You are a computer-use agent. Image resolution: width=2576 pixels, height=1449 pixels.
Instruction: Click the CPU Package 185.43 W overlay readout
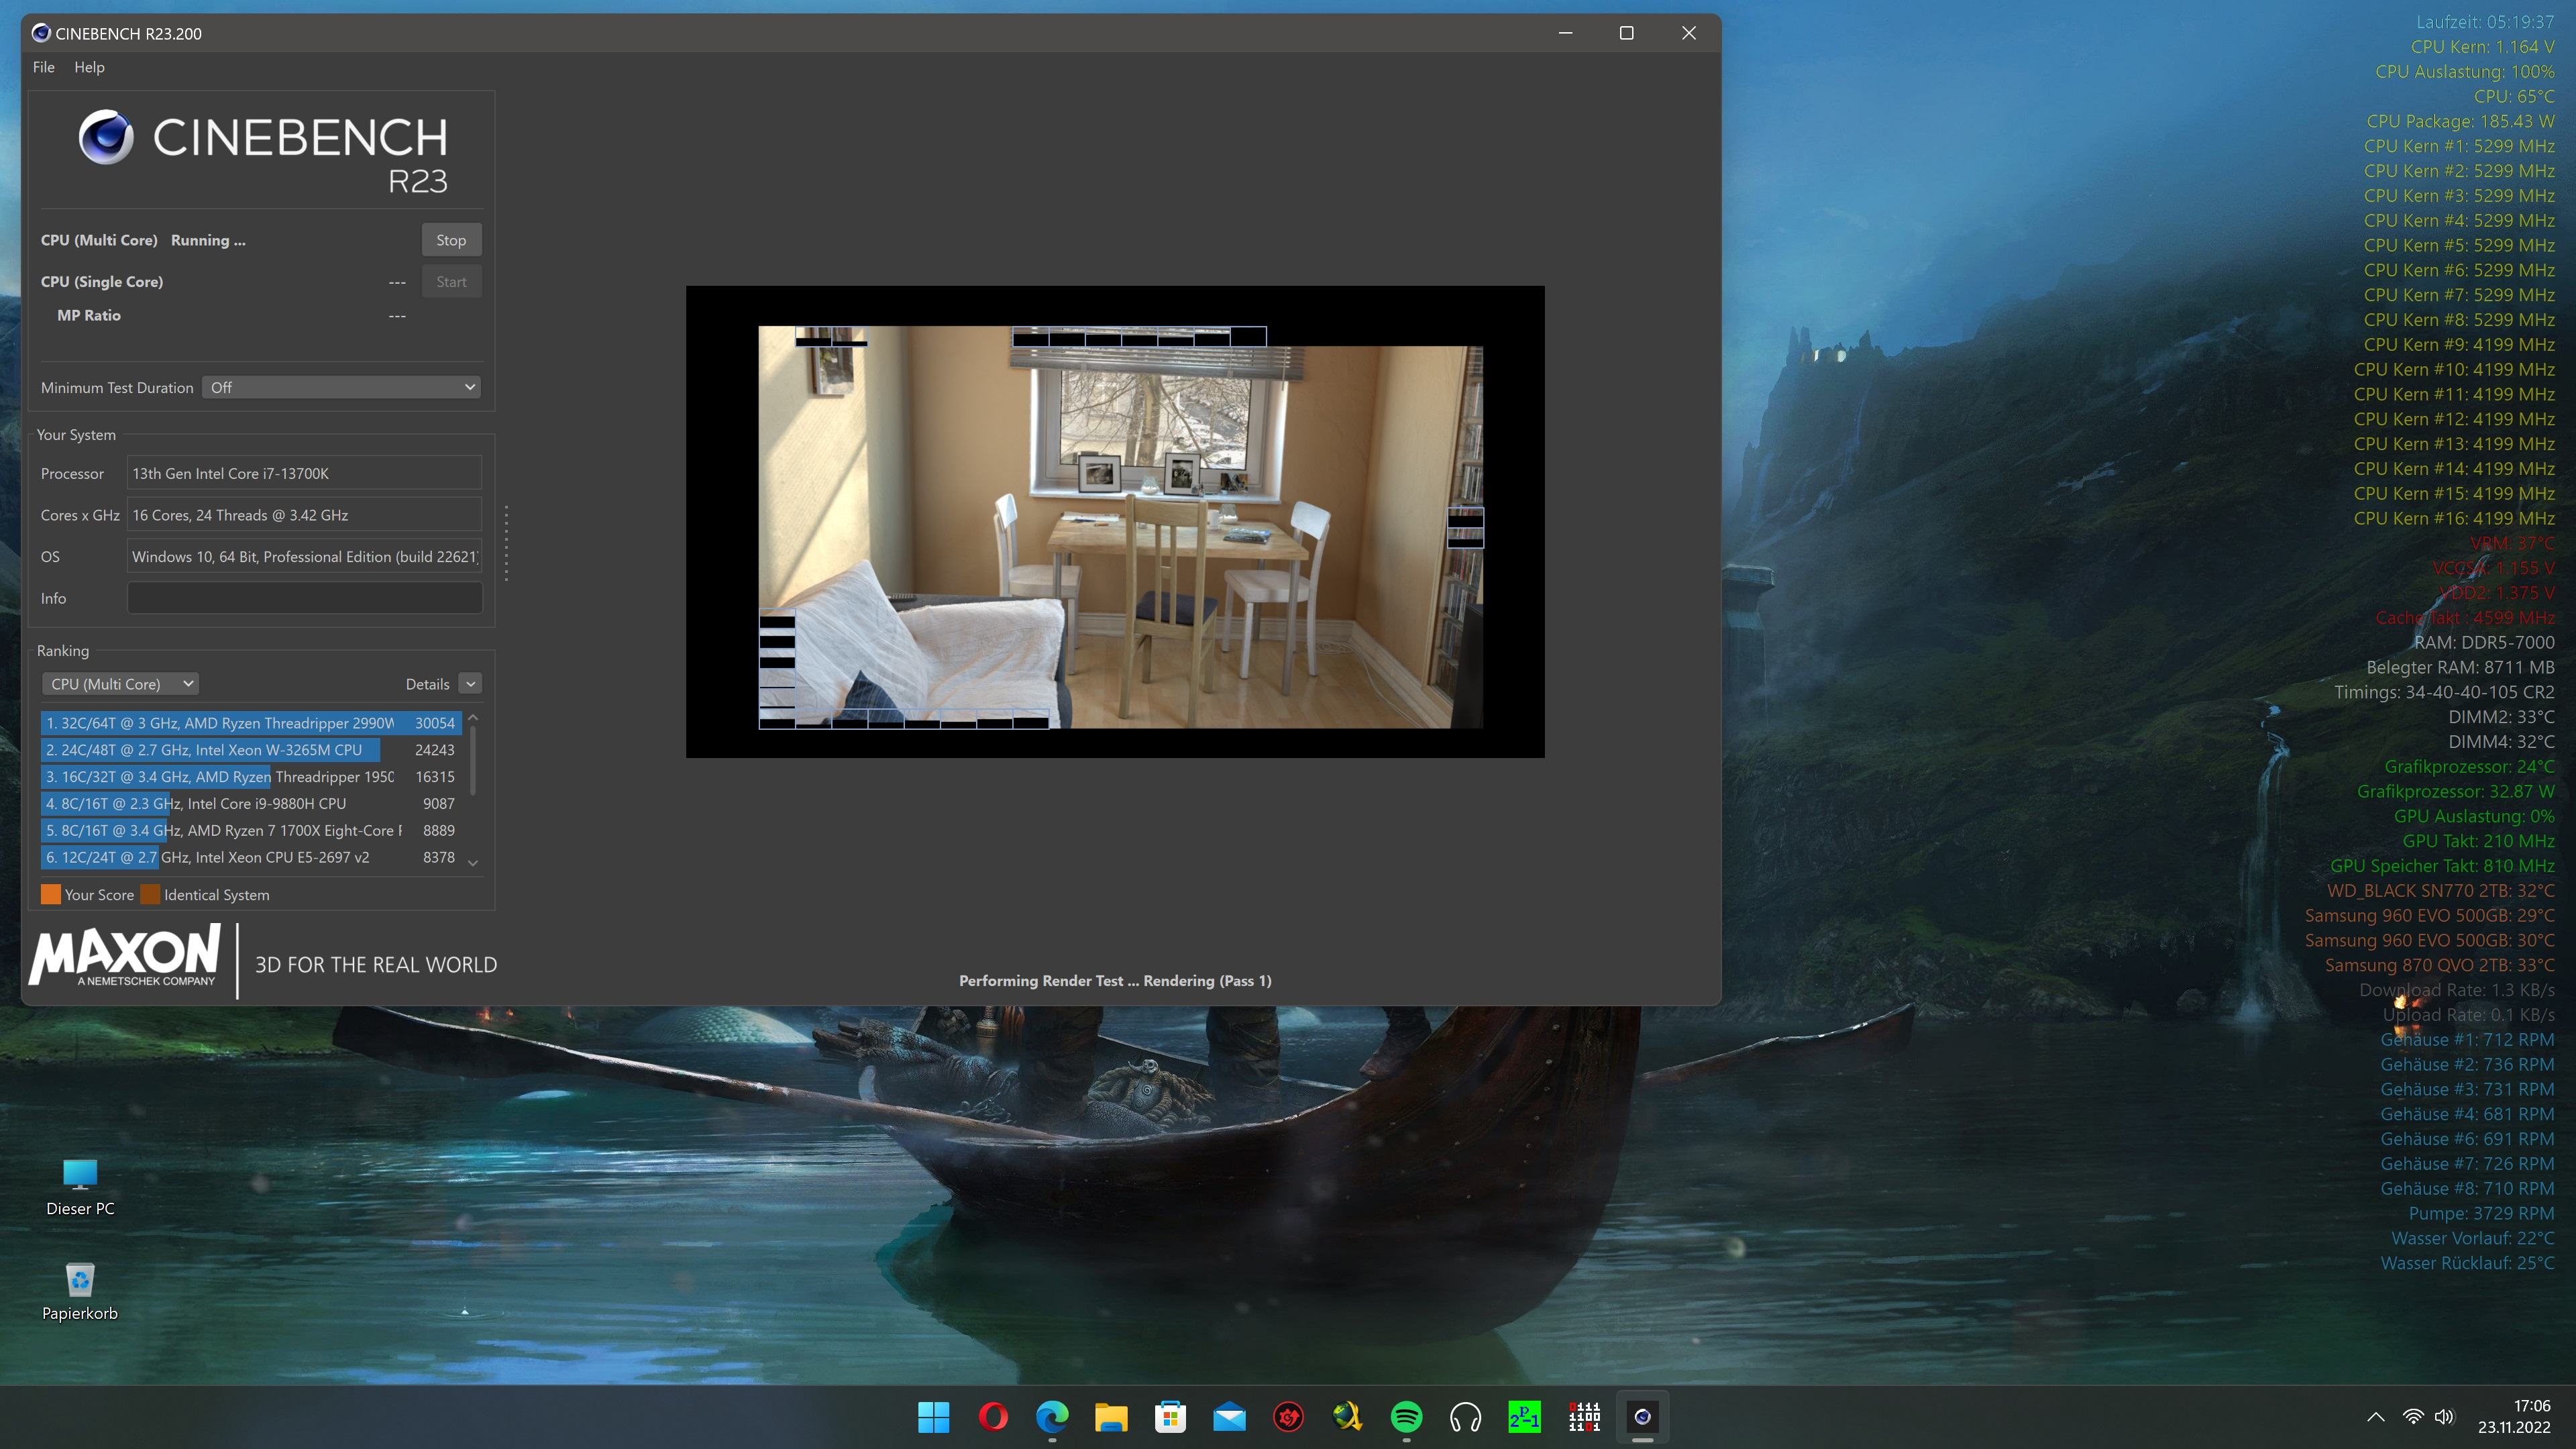[x=2460, y=121]
